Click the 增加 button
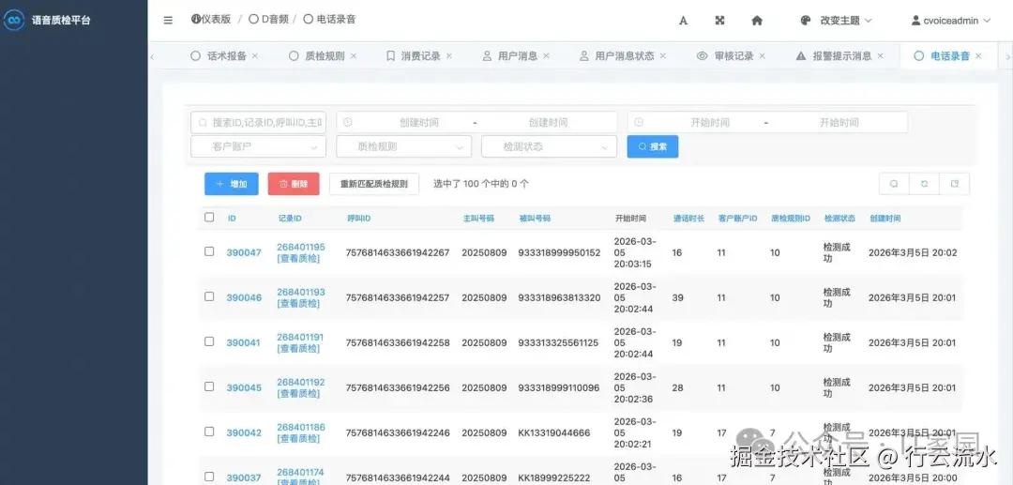Image resolution: width=1013 pixels, height=485 pixels. (x=232, y=184)
